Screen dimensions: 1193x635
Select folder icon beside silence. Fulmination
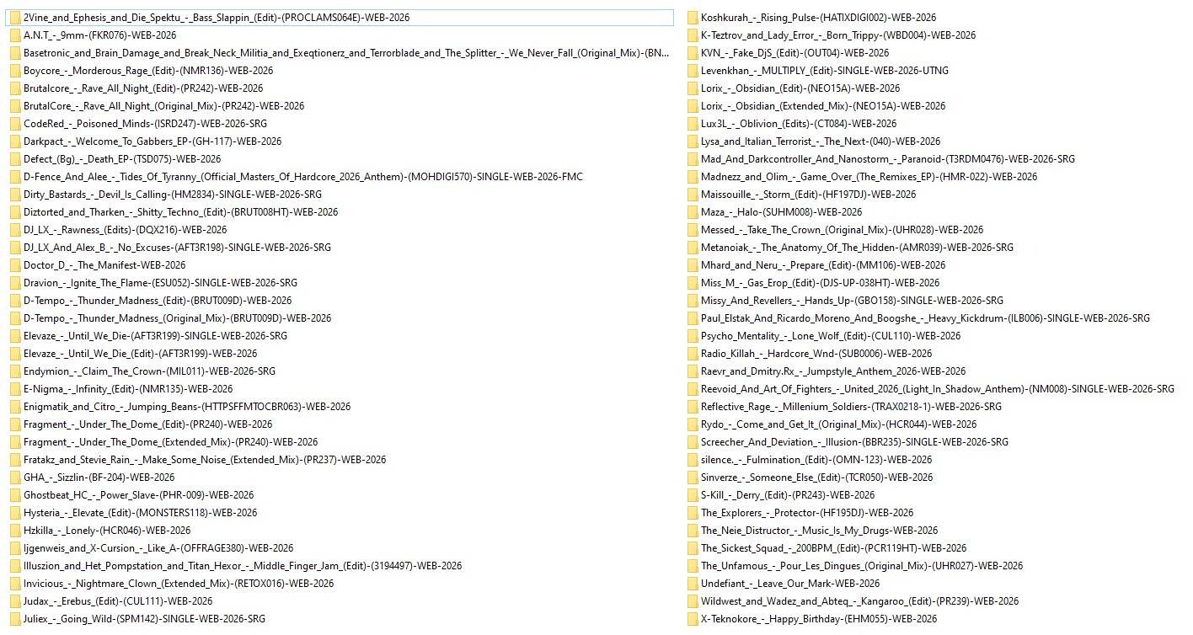tap(693, 460)
